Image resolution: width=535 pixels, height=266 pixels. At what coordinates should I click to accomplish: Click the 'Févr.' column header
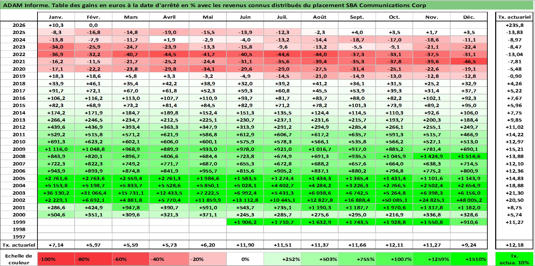[x=93, y=17]
